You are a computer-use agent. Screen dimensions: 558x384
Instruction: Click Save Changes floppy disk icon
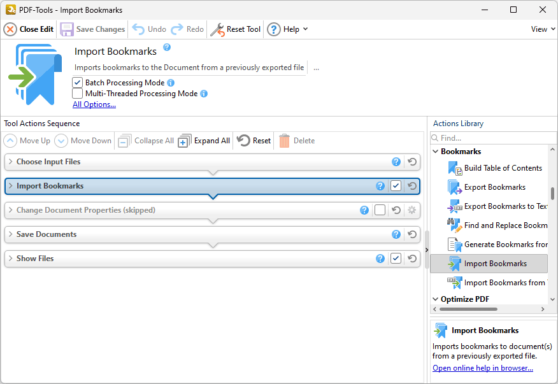pyautogui.click(x=66, y=29)
